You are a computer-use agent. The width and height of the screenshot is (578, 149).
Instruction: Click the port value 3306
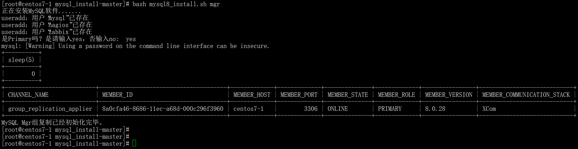311,109
